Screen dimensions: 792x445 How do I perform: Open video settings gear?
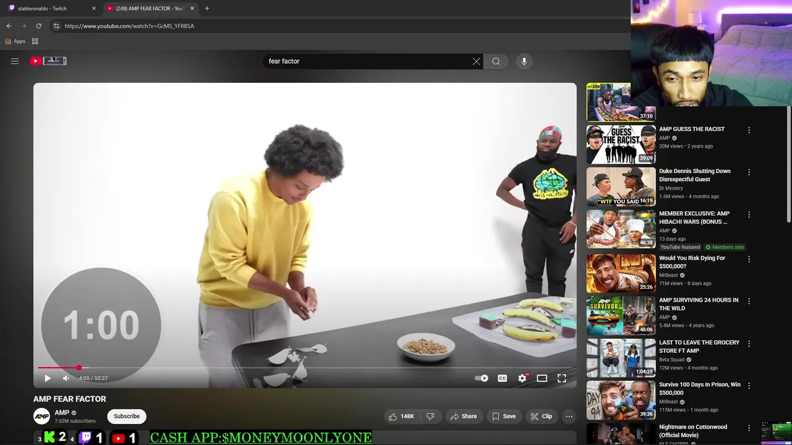point(523,378)
